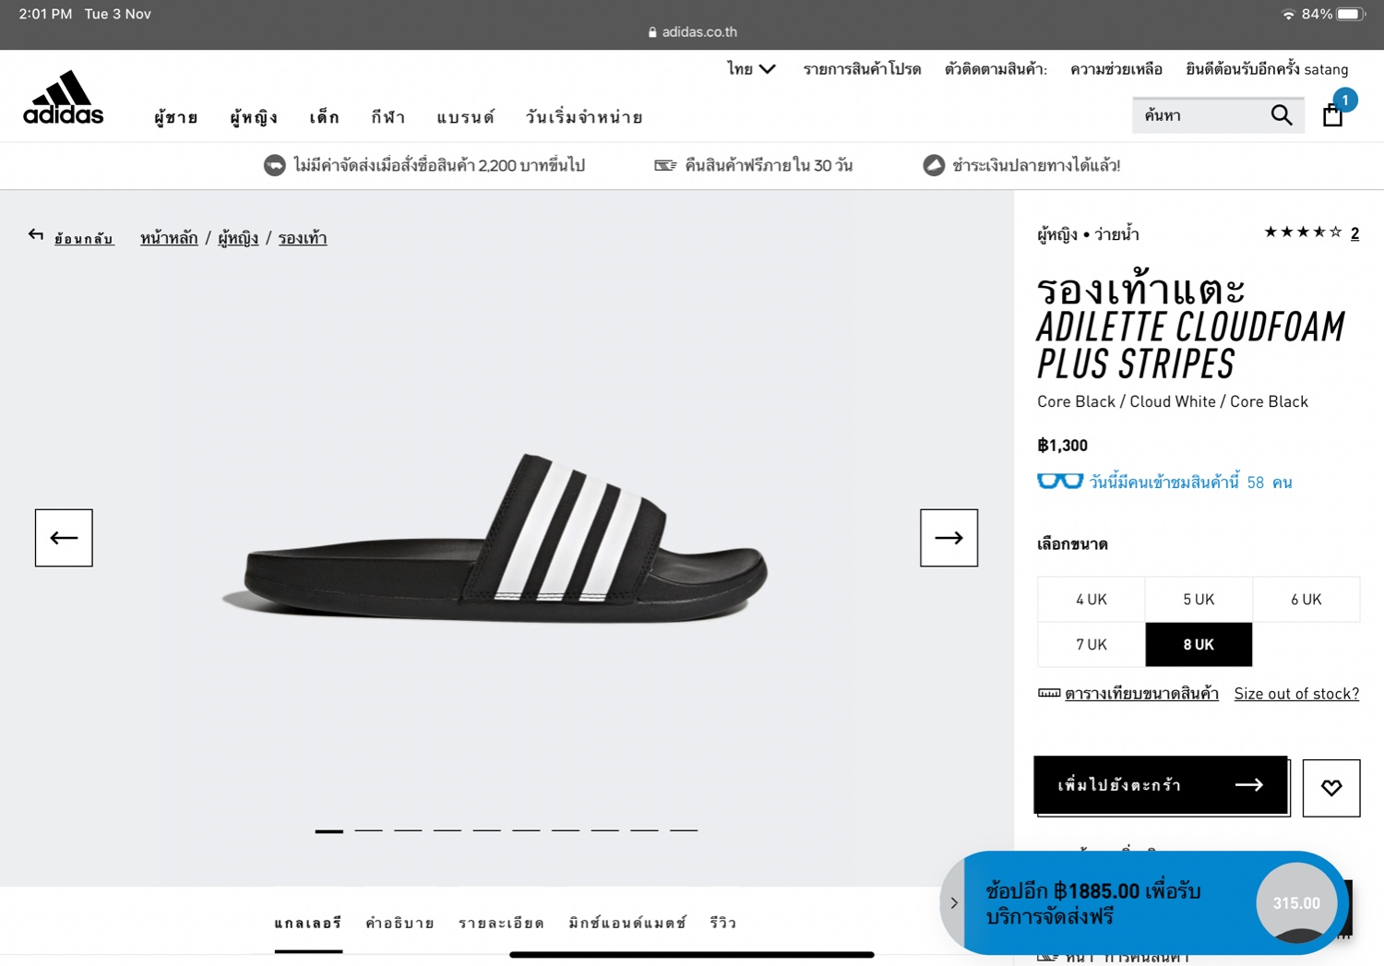Select size 7 UK
Image resolution: width=1384 pixels, height=966 pixels.
click(1091, 644)
